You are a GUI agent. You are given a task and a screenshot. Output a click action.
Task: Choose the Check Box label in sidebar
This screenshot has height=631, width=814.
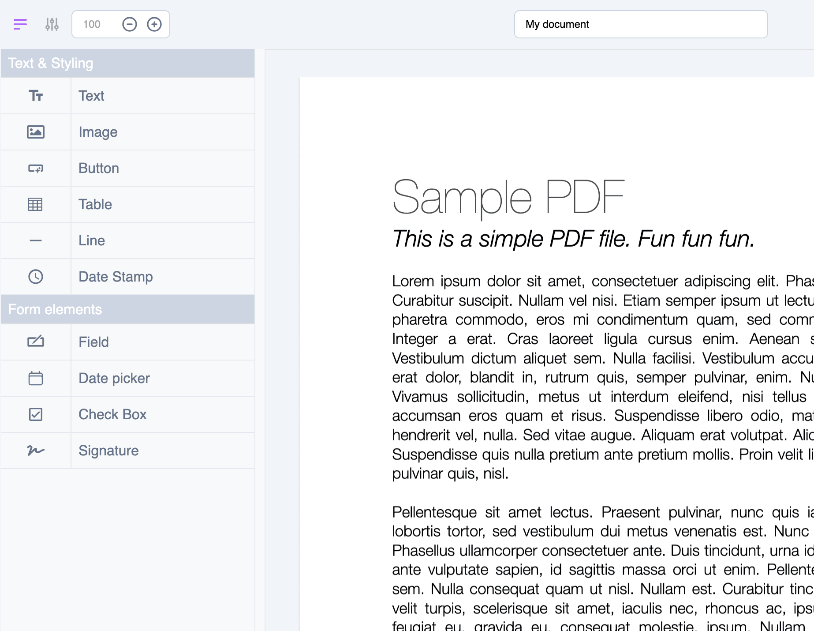point(112,414)
